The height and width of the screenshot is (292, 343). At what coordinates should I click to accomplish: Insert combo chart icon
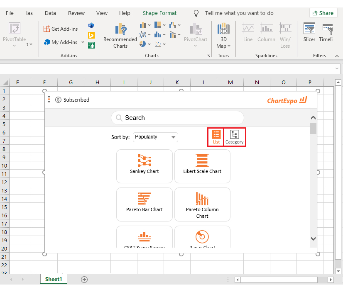pyautogui.click(x=172, y=34)
